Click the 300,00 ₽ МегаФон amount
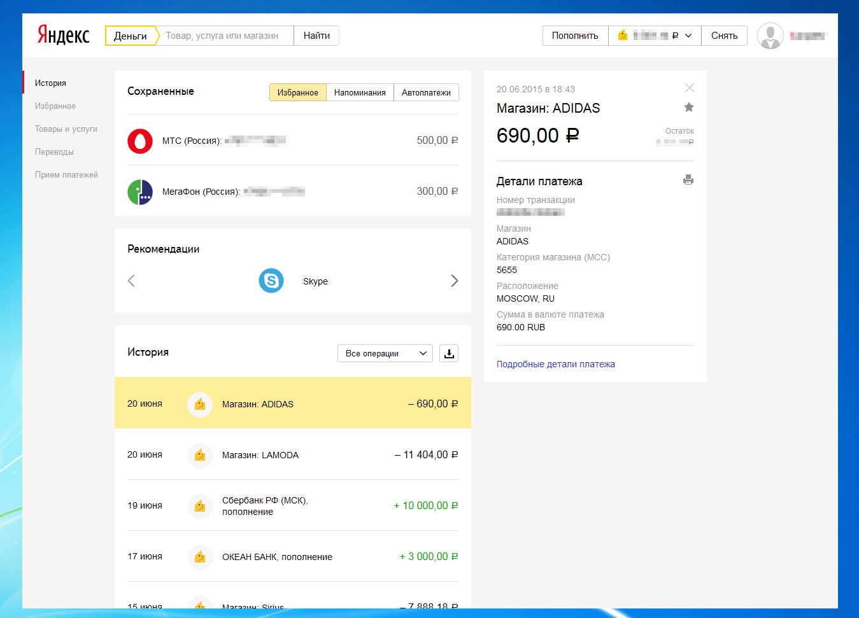 pyautogui.click(x=437, y=191)
